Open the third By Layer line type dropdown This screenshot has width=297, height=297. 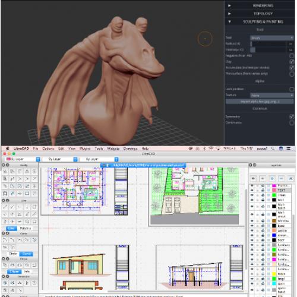pos(100,159)
